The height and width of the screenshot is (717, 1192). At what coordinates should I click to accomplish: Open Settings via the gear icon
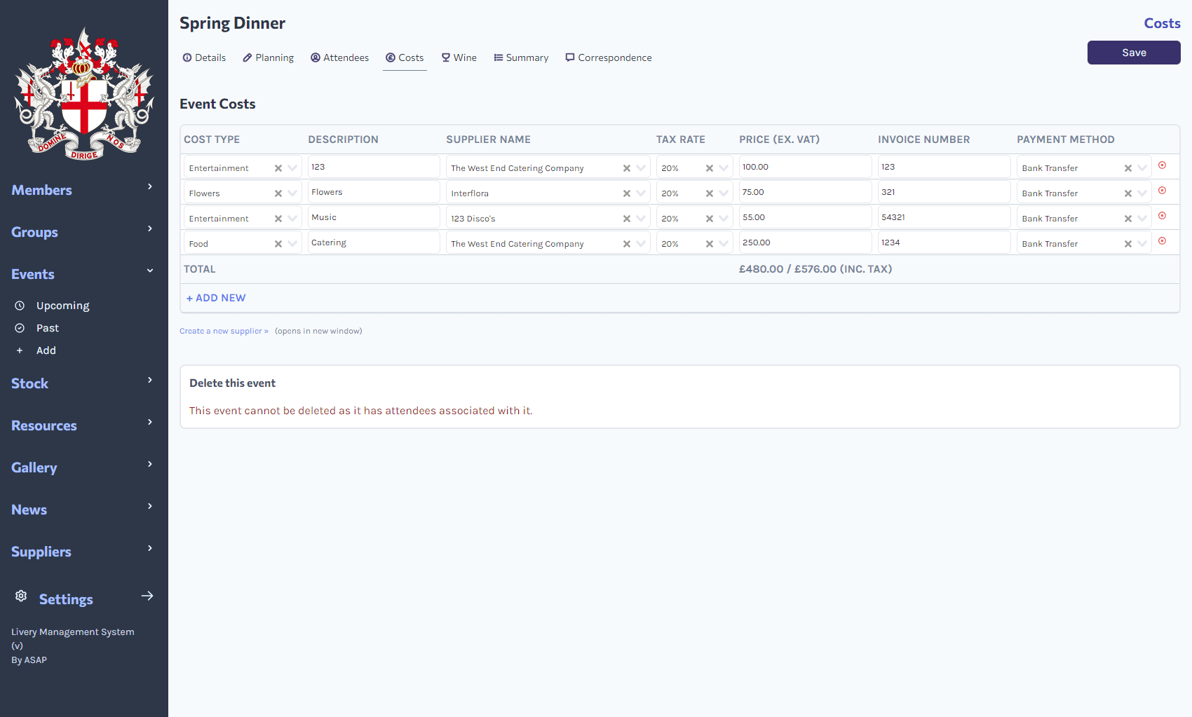21,596
